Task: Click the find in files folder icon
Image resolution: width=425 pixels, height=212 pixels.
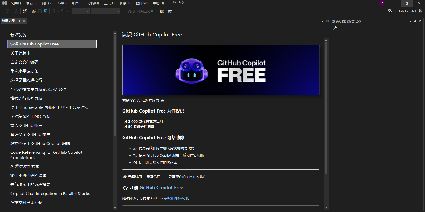Action: (162, 11)
